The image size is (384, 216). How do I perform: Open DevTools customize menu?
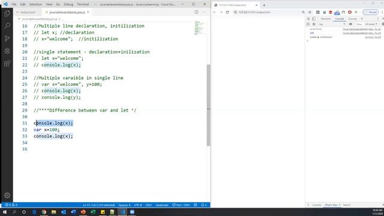pyautogui.click(x=378, y=19)
